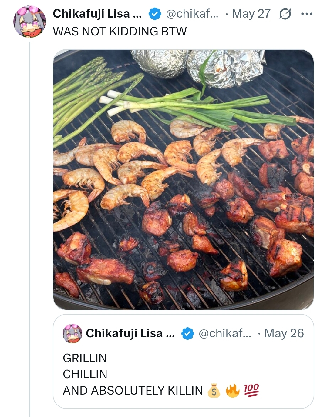The image size is (327, 417).
Task: Click Chikafuji Lisa name in quoted tweet
Action: pyautogui.click(x=130, y=333)
